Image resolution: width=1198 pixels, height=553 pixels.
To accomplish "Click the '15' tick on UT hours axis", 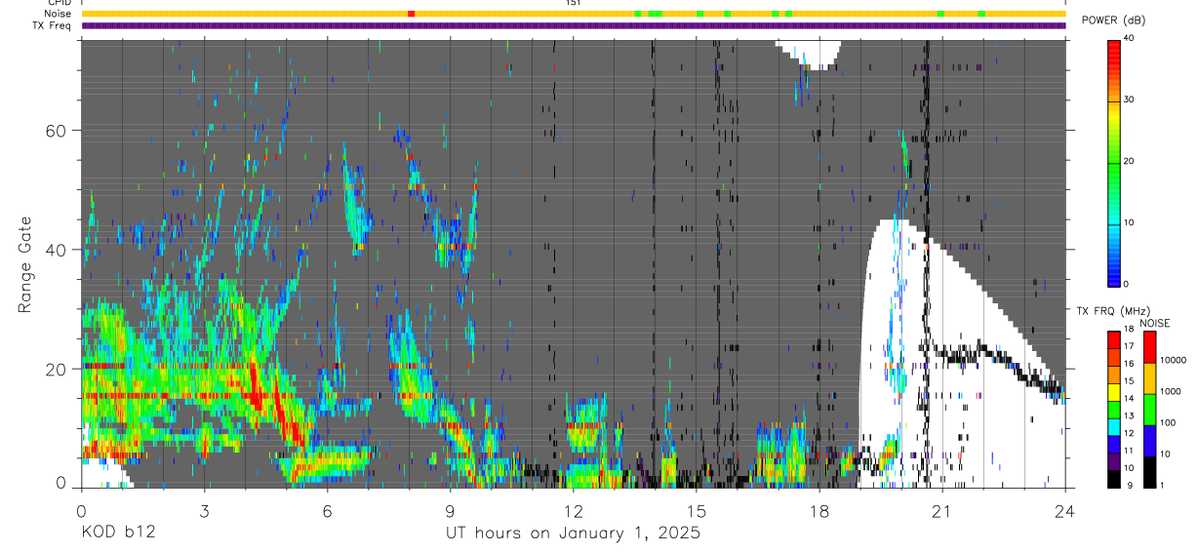I will tap(697, 511).
